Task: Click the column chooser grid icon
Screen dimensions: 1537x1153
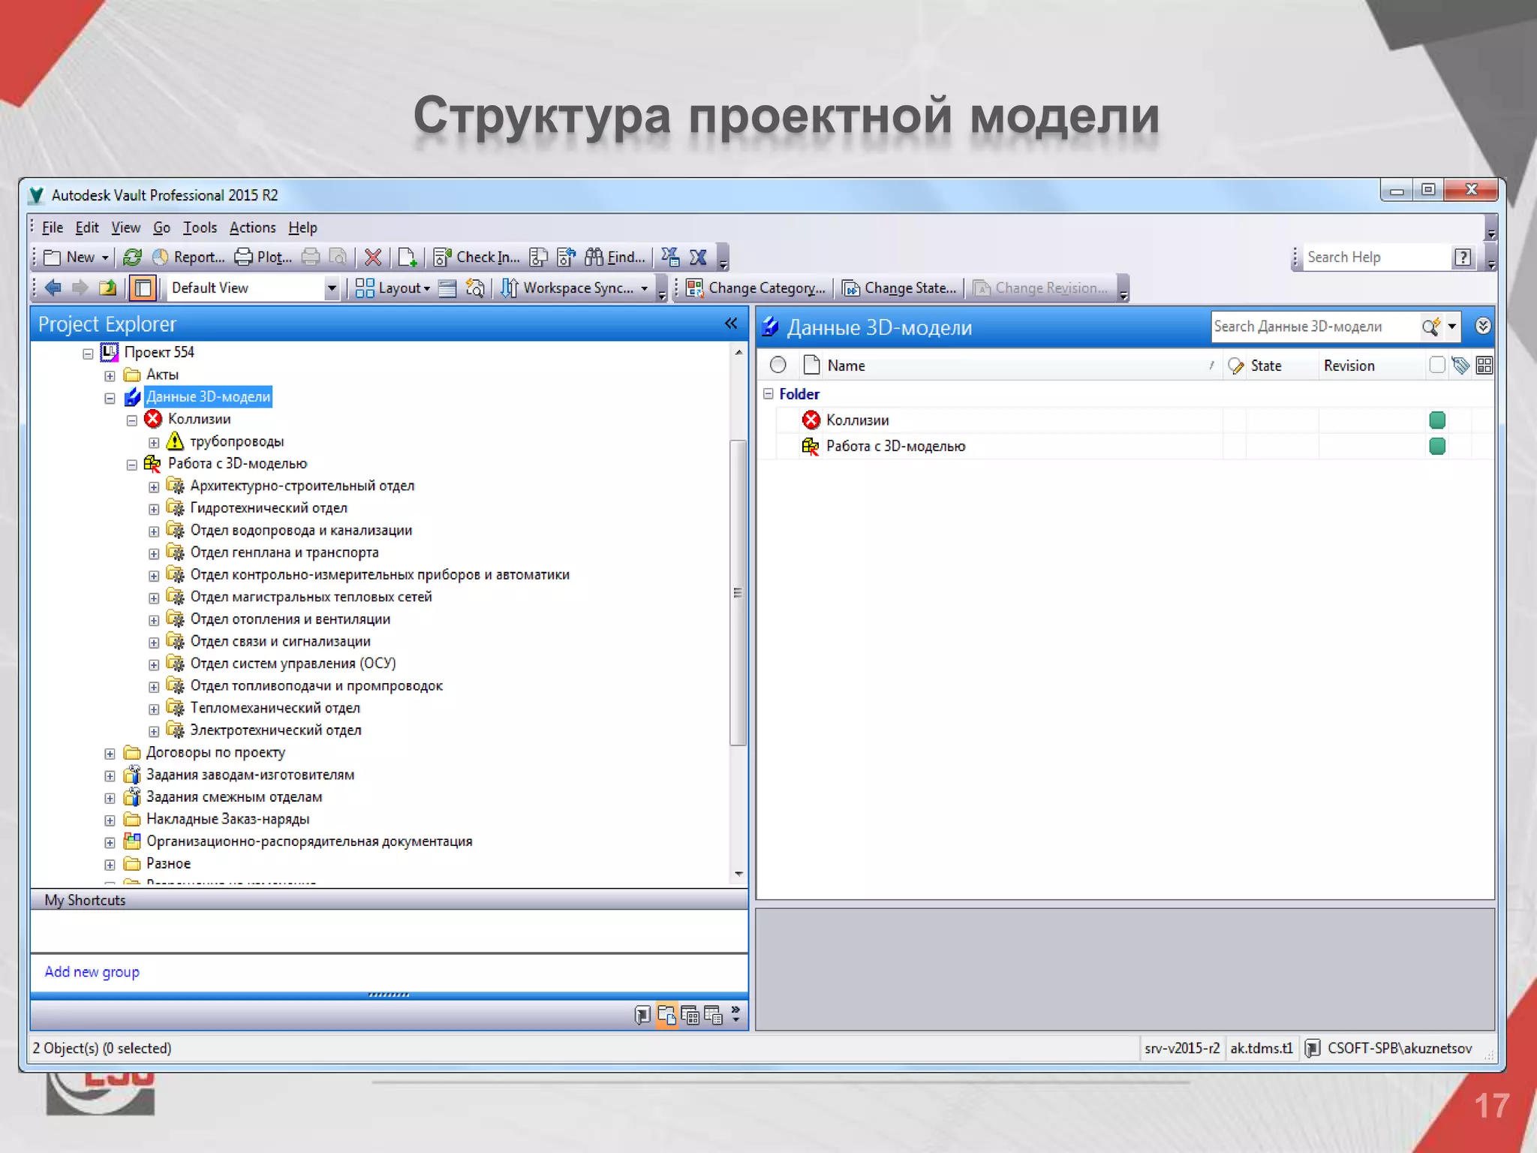Action: pos(1484,366)
